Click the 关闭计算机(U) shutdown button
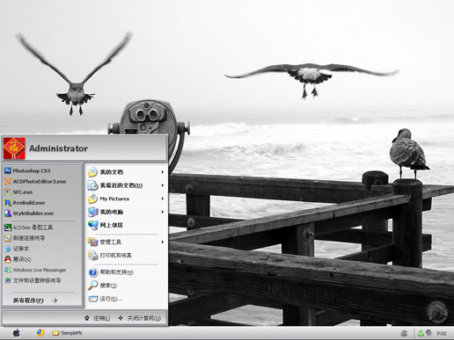 click(140, 318)
